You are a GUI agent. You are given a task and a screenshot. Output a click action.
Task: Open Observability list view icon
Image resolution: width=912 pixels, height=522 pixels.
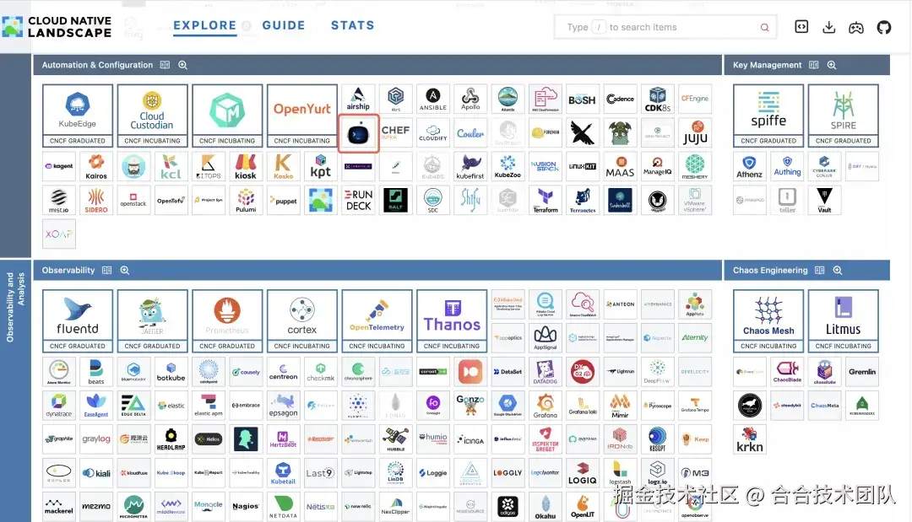(107, 270)
